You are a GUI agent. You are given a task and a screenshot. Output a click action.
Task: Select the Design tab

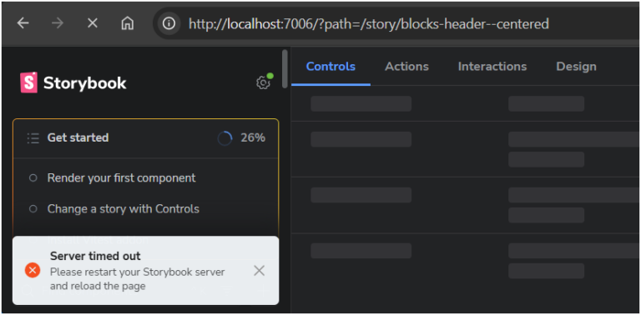pos(577,67)
